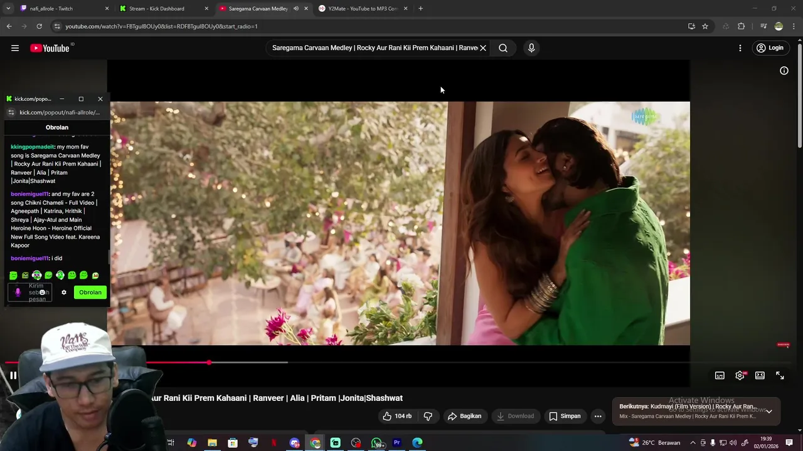
Task: Pick the last Kick emote in the row
Action: tap(95, 276)
